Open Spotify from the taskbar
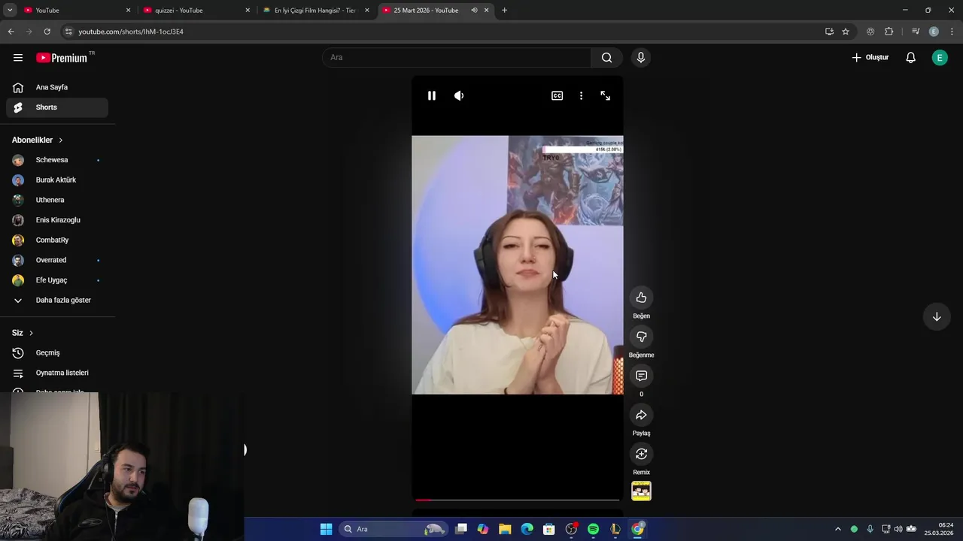The image size is (963, 541). (593, 529)
